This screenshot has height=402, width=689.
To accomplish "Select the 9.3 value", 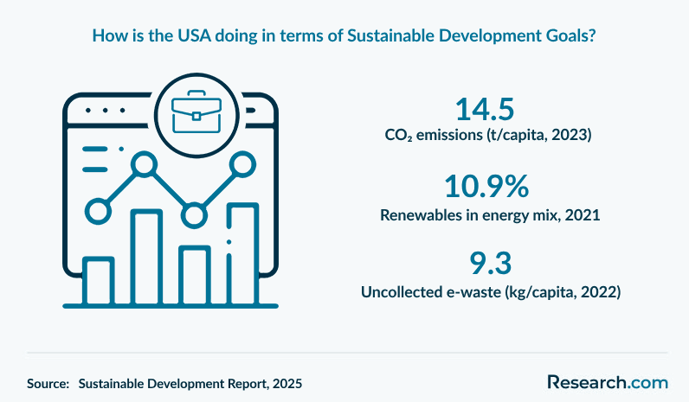I will (x=491, y=264).
